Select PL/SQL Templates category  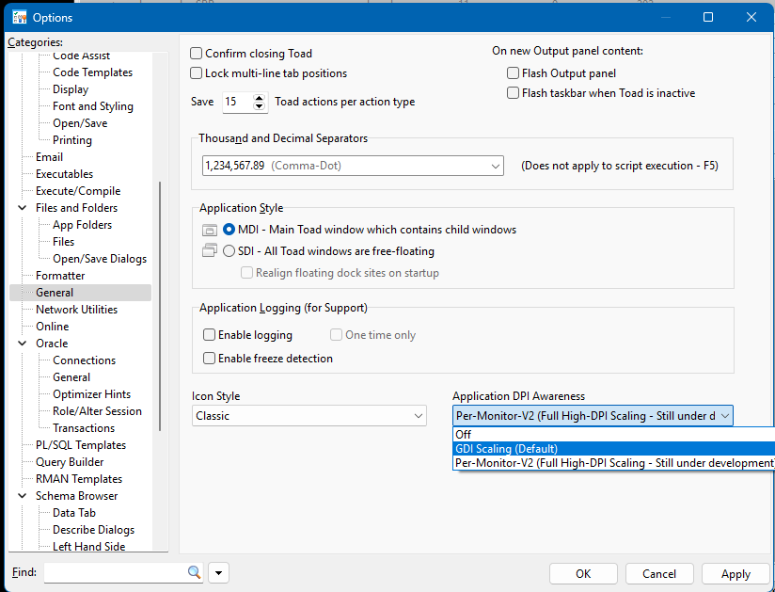(x=81, y=444)
